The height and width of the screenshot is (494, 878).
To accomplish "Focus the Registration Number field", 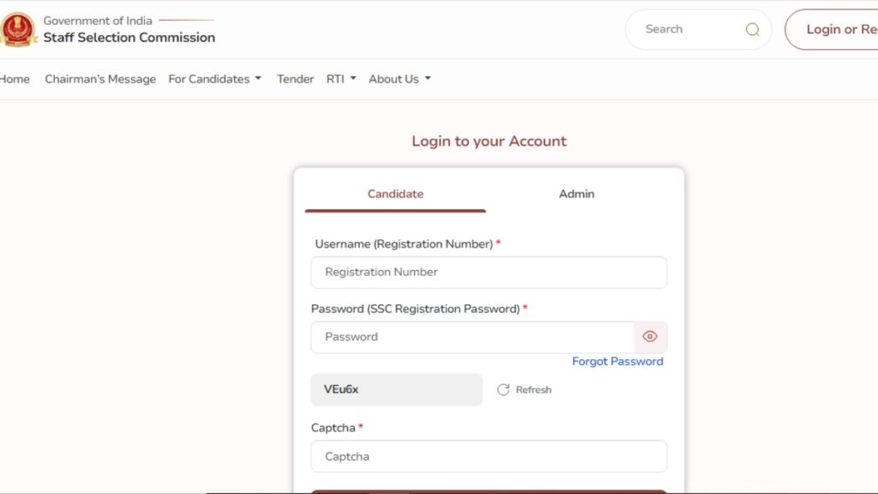I will pyautogui.click(x=489, y=272).
